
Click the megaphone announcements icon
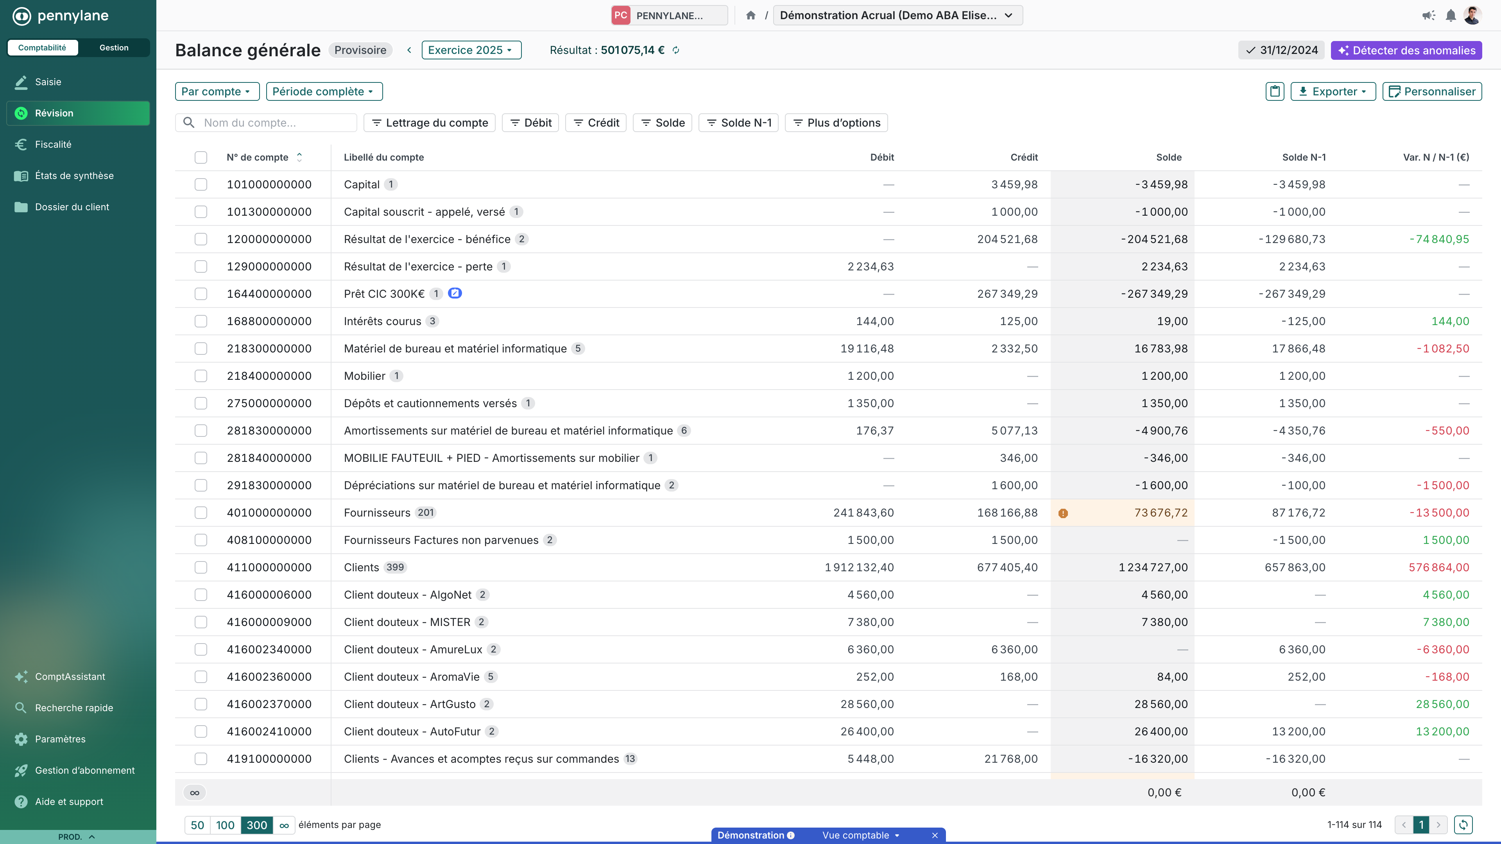click(x=1428, y=16)
